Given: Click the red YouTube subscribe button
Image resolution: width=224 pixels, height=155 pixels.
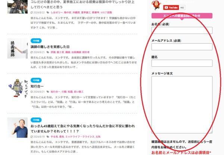Looking at the screenshot, I should [x=171, y=7].
